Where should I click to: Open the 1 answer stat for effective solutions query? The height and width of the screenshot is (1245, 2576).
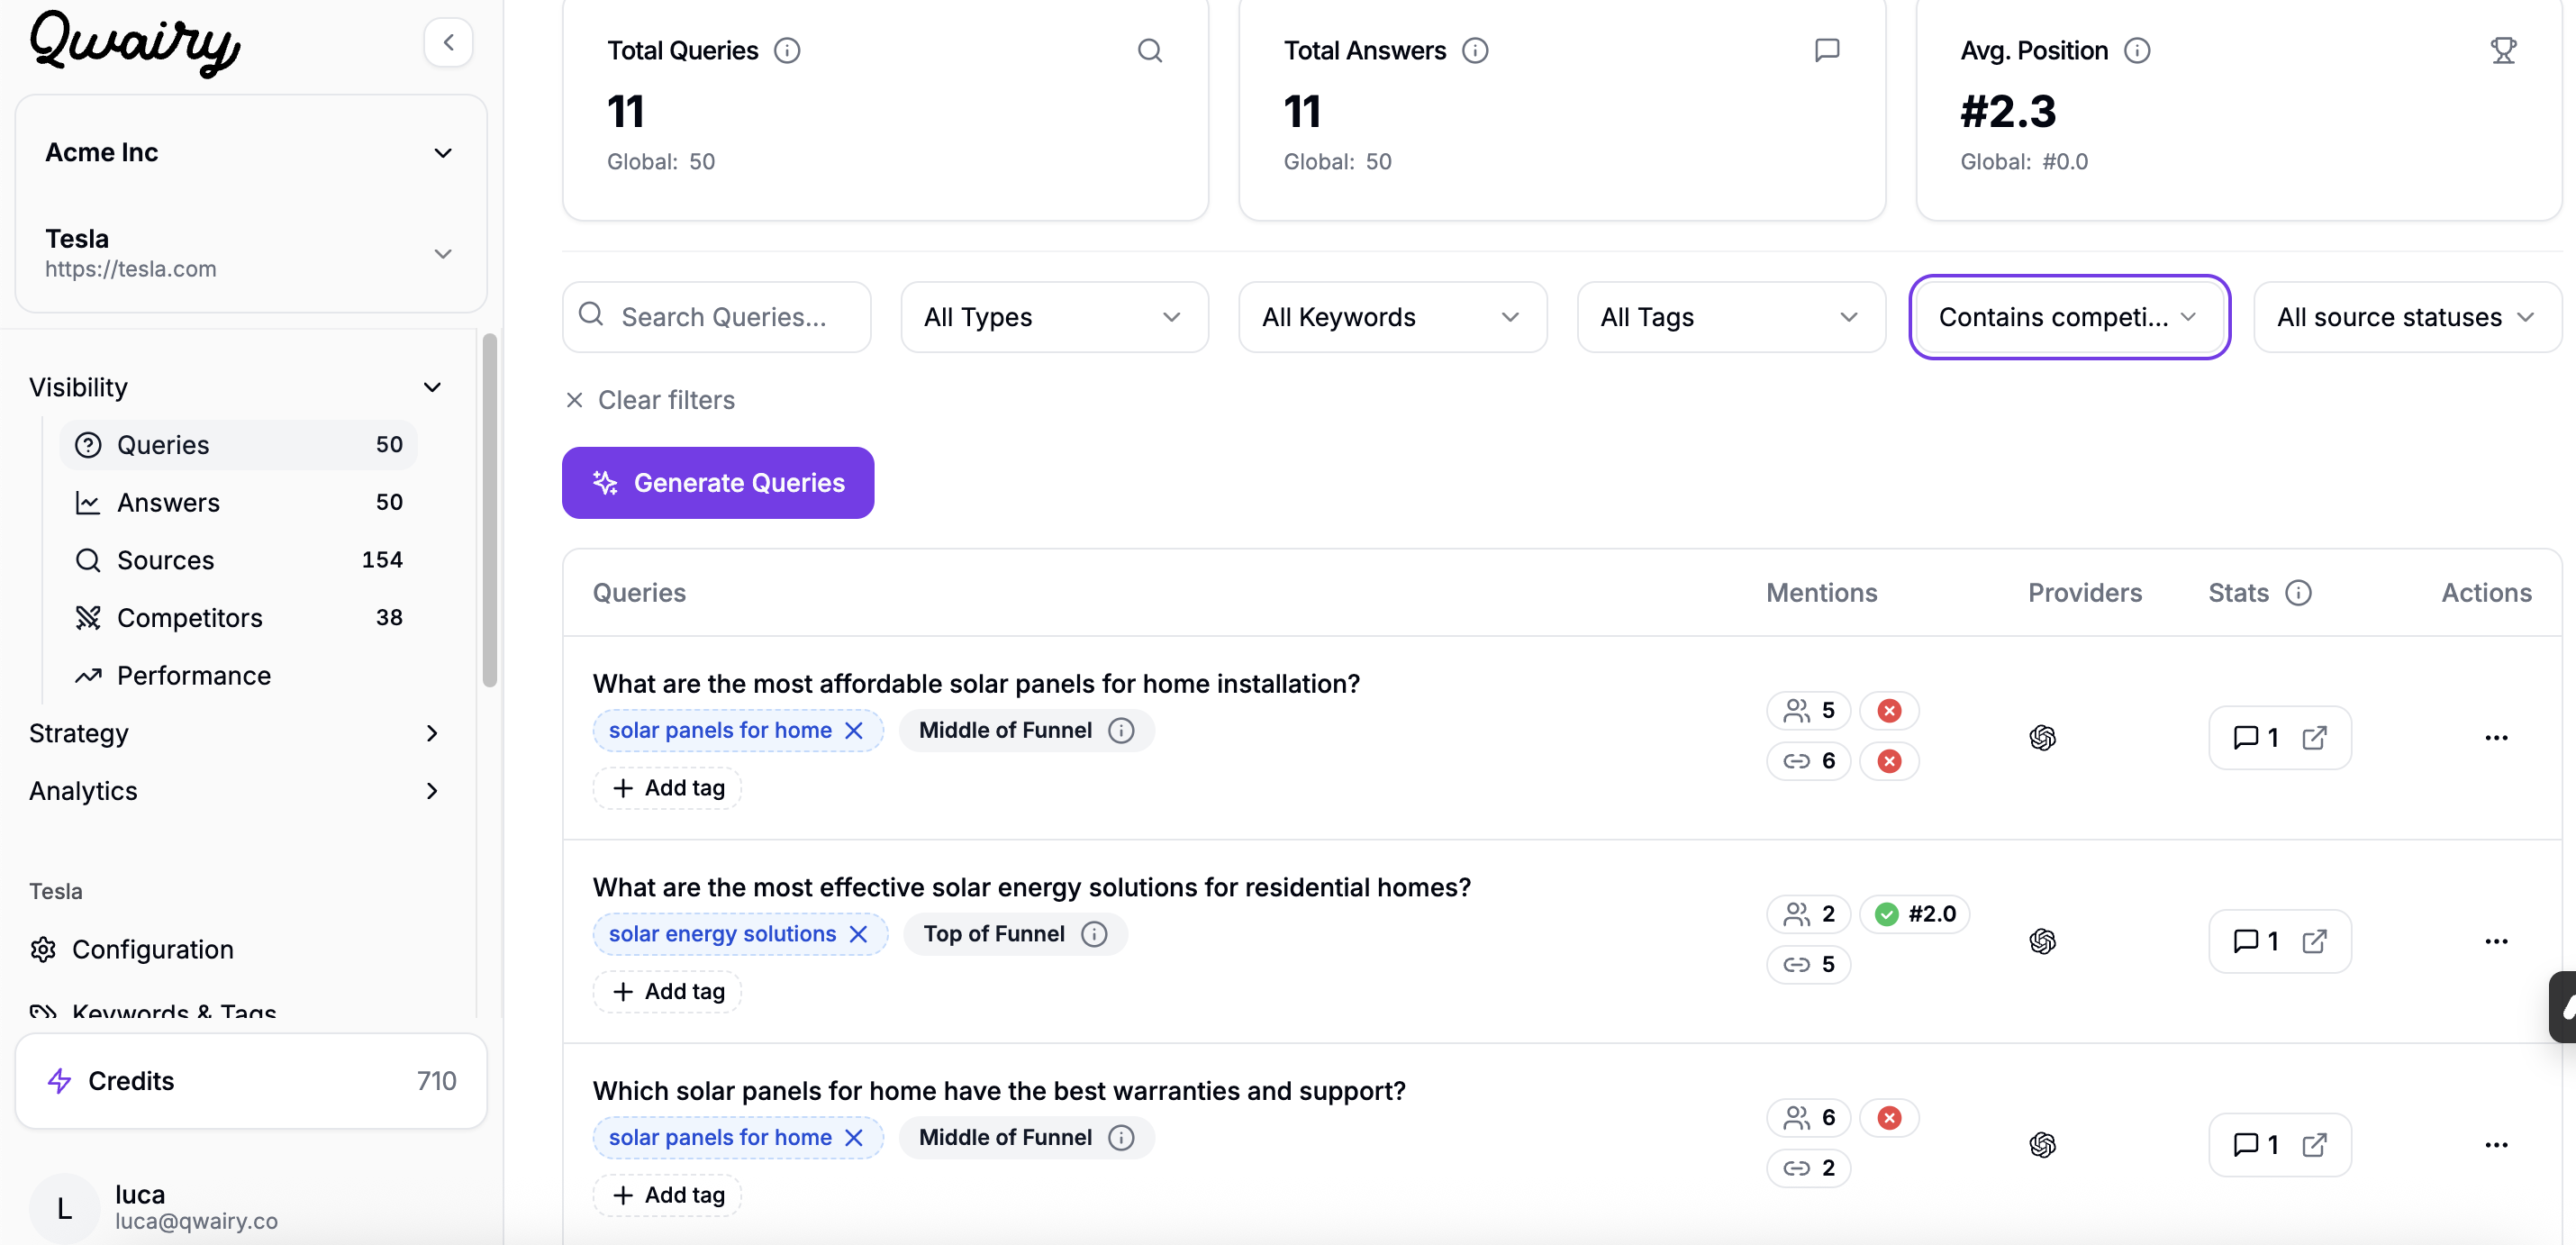pyautogui.click(x=2256, y=941)
